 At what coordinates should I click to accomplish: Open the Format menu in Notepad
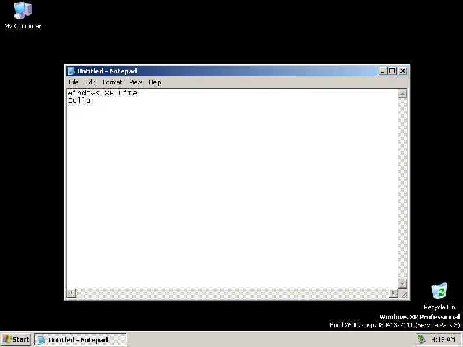(112, 82)
